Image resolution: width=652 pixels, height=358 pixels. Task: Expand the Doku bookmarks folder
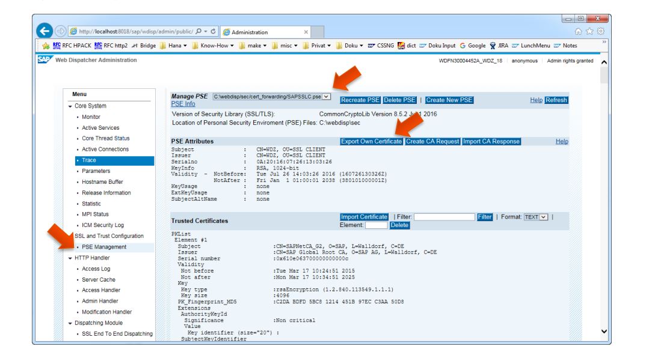(349, 46)
